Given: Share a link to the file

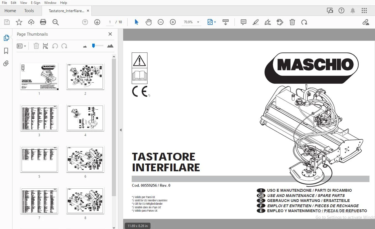Looking at the screenshot, I should click(x=366, y=22).
